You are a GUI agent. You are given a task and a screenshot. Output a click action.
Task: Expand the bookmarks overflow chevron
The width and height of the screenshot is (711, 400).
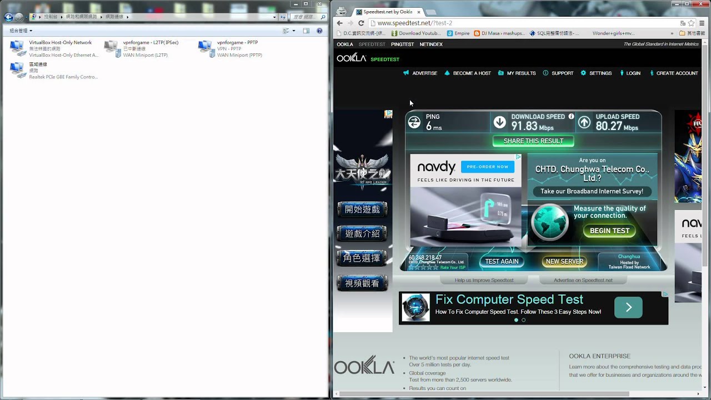pyautogui.click(x=673, y=33)
